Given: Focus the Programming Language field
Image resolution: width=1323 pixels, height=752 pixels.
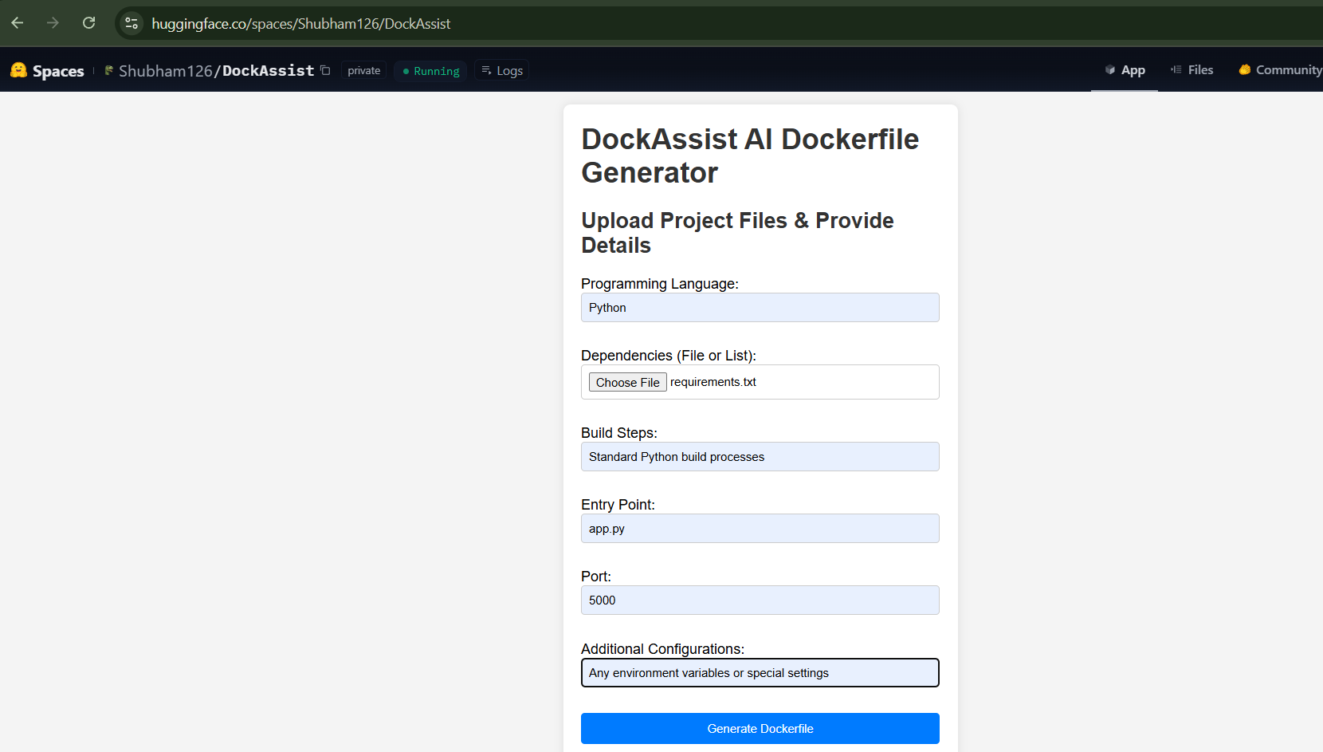Looking at the screenshot, I should coord(760,307).
